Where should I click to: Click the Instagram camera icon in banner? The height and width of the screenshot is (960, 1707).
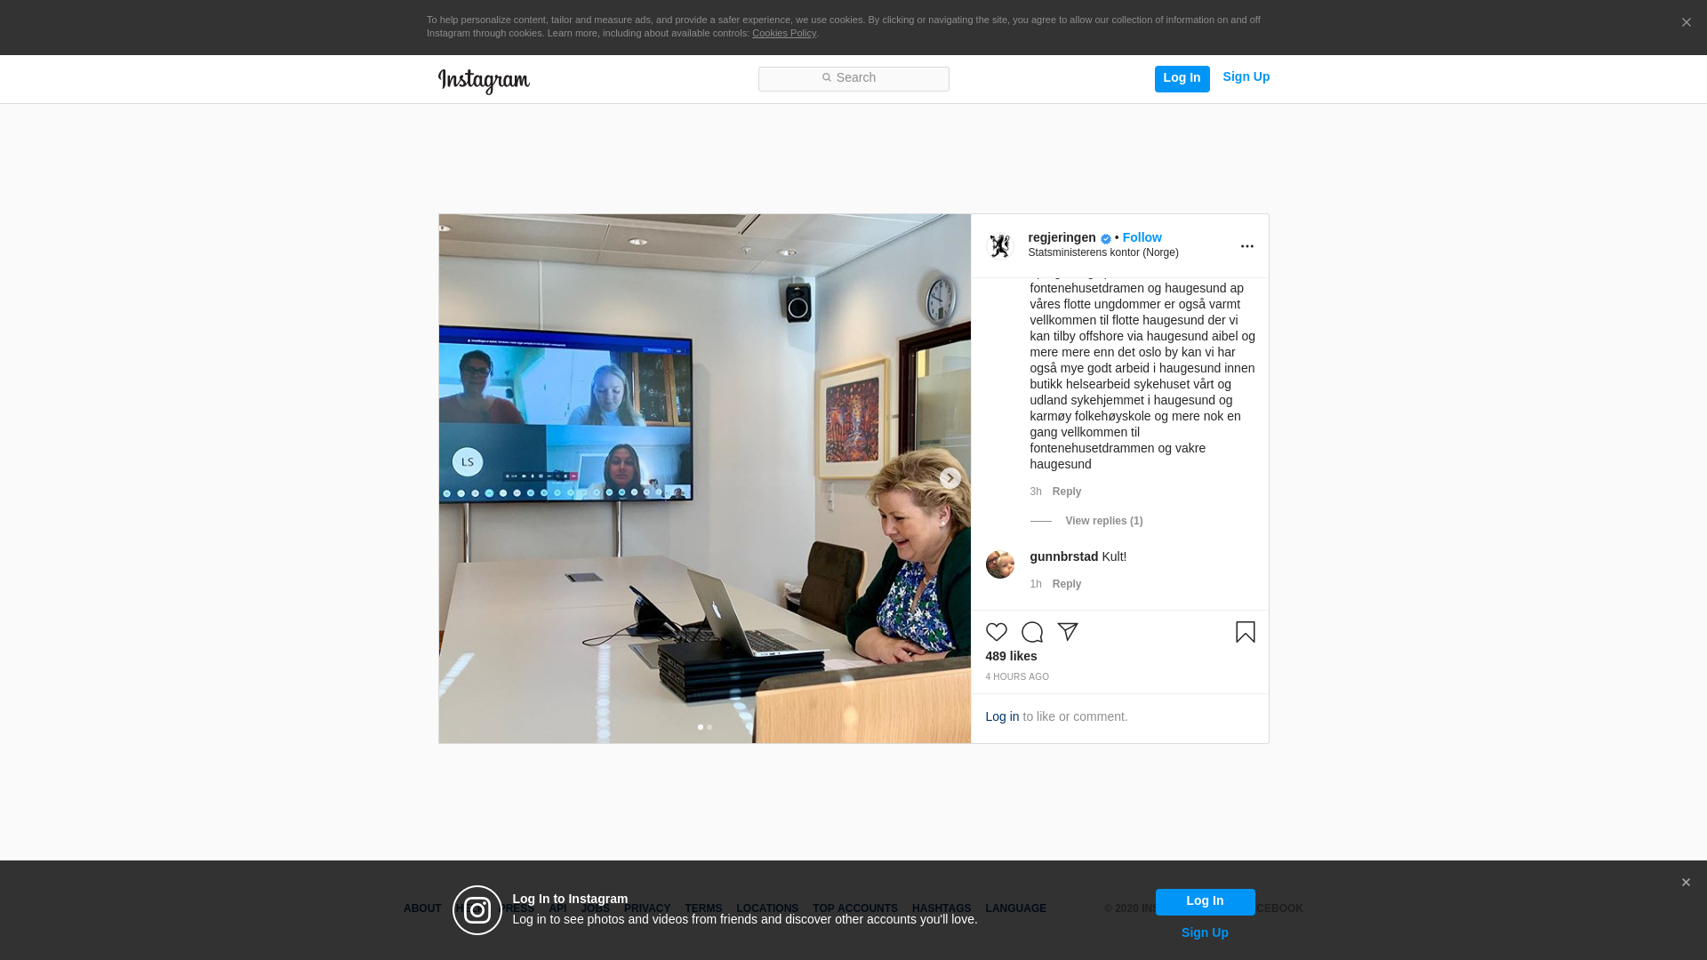(x=477, y=910)
